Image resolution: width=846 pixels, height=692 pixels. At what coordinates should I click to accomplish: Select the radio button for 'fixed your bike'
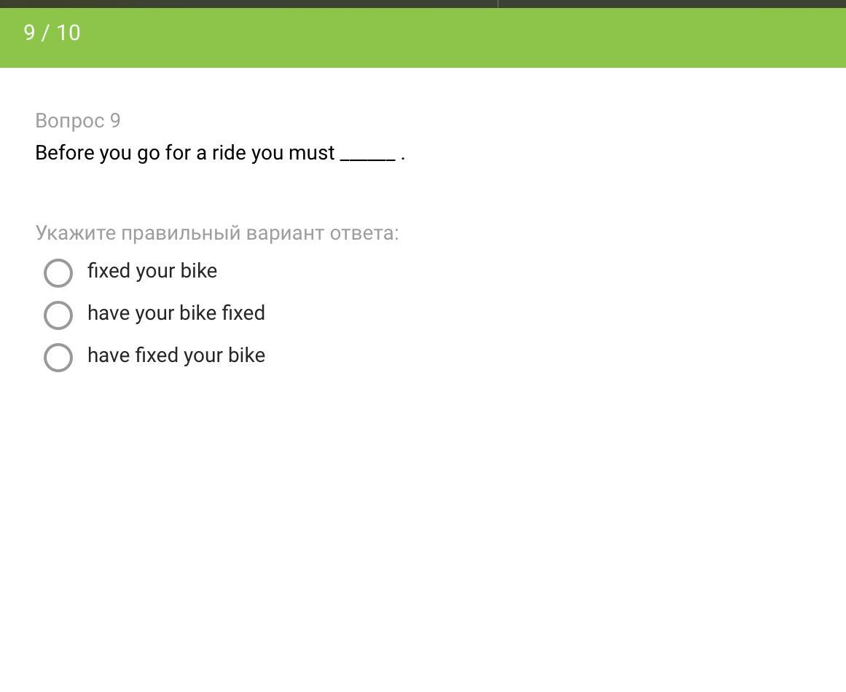58,273
